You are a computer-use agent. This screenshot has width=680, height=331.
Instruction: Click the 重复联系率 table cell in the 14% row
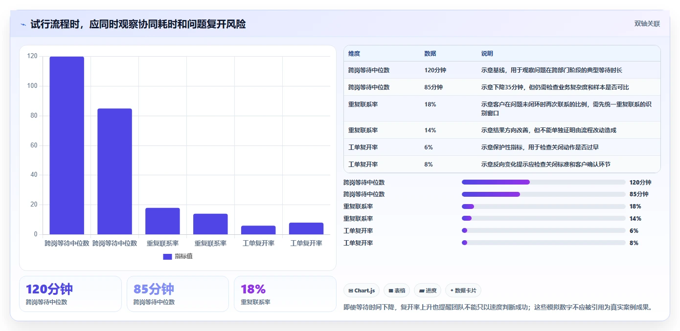point(363,130)
